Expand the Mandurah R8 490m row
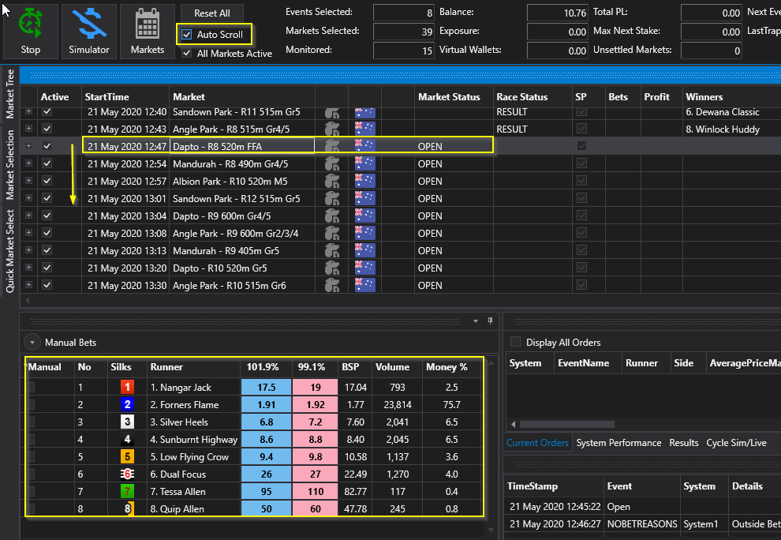This screenshot has width=781, height=540. click(x=29, y=163)
